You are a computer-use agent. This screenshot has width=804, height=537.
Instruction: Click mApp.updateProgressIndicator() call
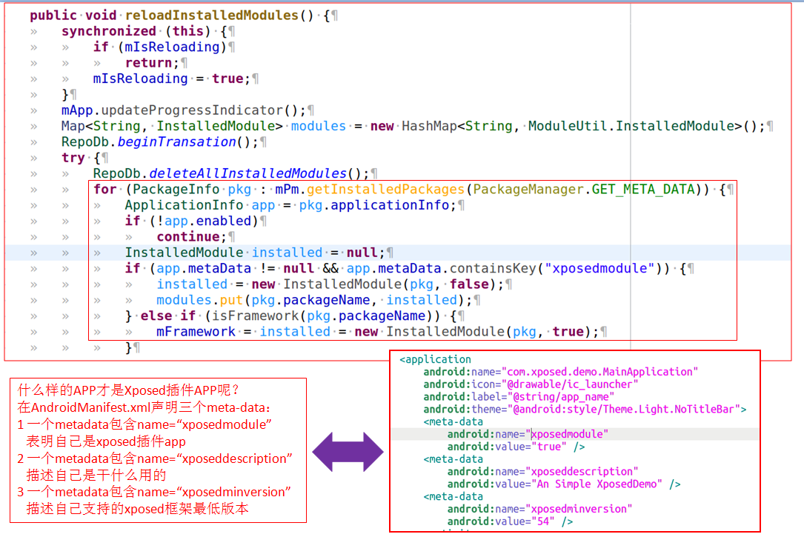tap(184, 110)
